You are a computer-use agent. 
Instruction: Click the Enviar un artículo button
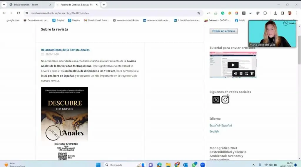(223, 31)
